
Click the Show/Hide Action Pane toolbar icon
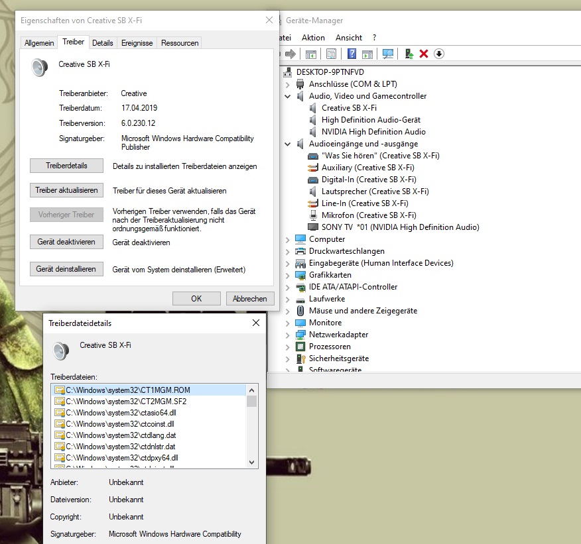(x=367, y=54)
